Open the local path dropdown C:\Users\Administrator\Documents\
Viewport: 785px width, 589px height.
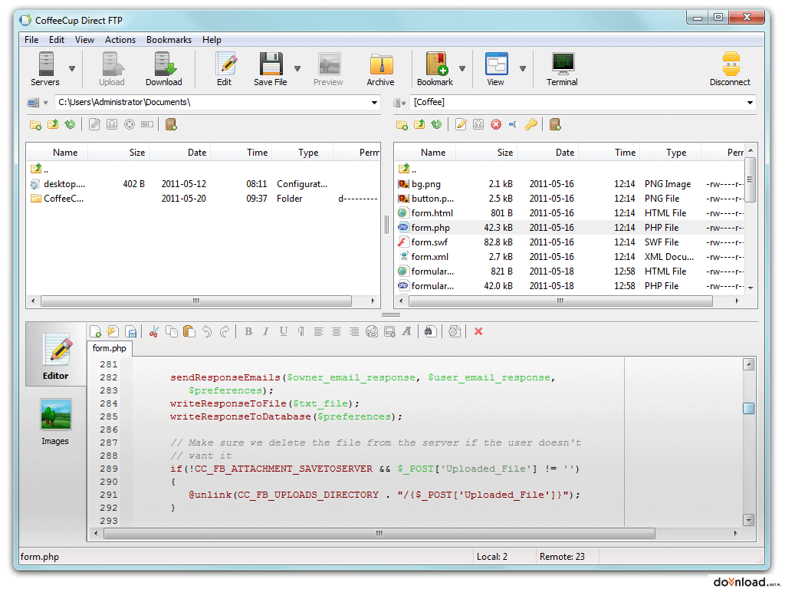[x=374, y=103]
